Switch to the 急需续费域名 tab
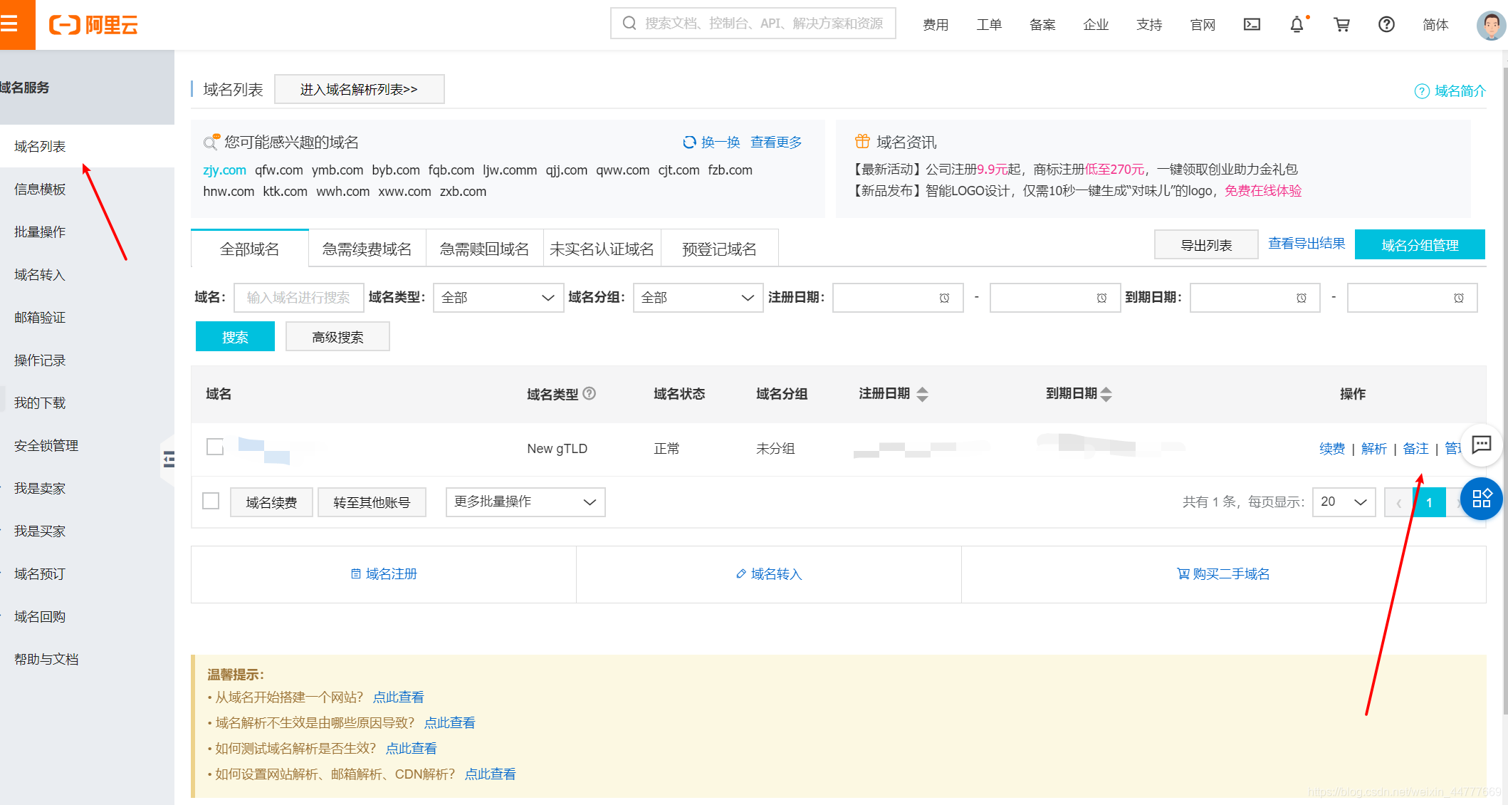 click(x=367, y=249)
